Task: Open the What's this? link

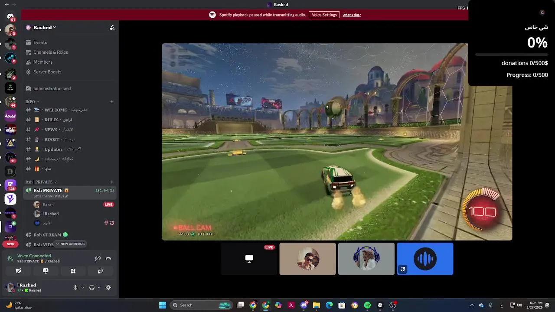Action: (x=352, y=15)
